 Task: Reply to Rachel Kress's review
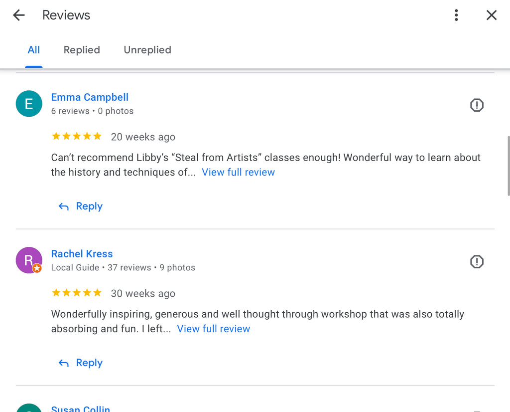pos(81,363)
